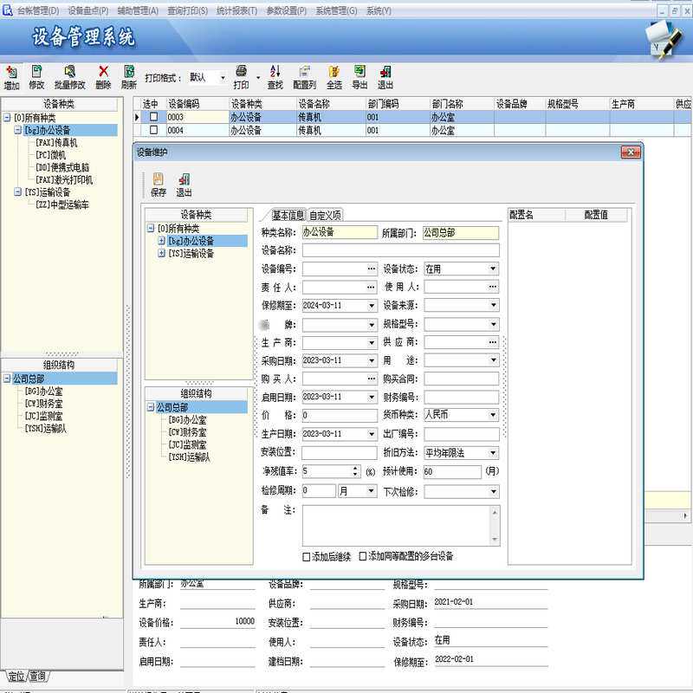
Task: Click the ellipsis button for 责任人
Action: point(372,288)
